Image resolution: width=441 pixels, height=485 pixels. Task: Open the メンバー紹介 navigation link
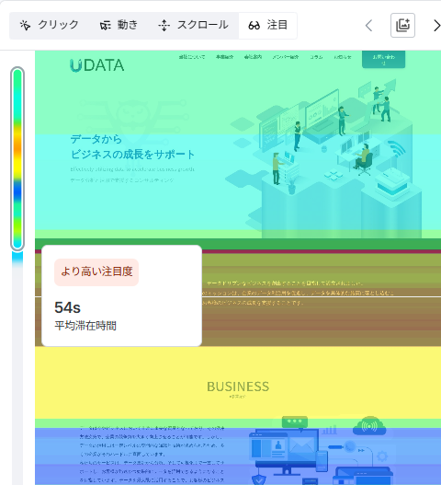click(x=286, y=57)
